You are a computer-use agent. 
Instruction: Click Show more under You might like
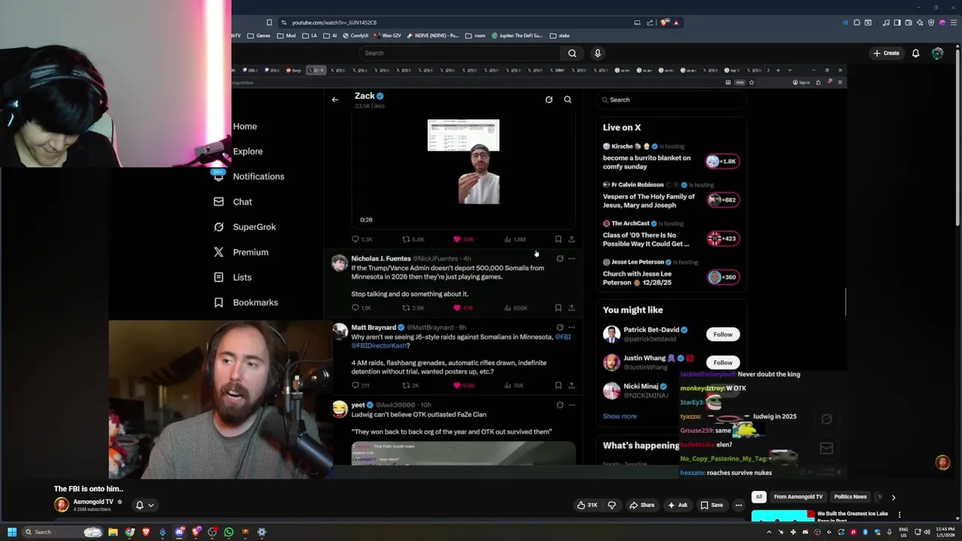click(619, 416)
